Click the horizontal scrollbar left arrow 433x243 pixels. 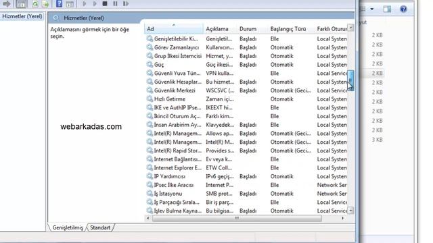[x=148, y=218]
